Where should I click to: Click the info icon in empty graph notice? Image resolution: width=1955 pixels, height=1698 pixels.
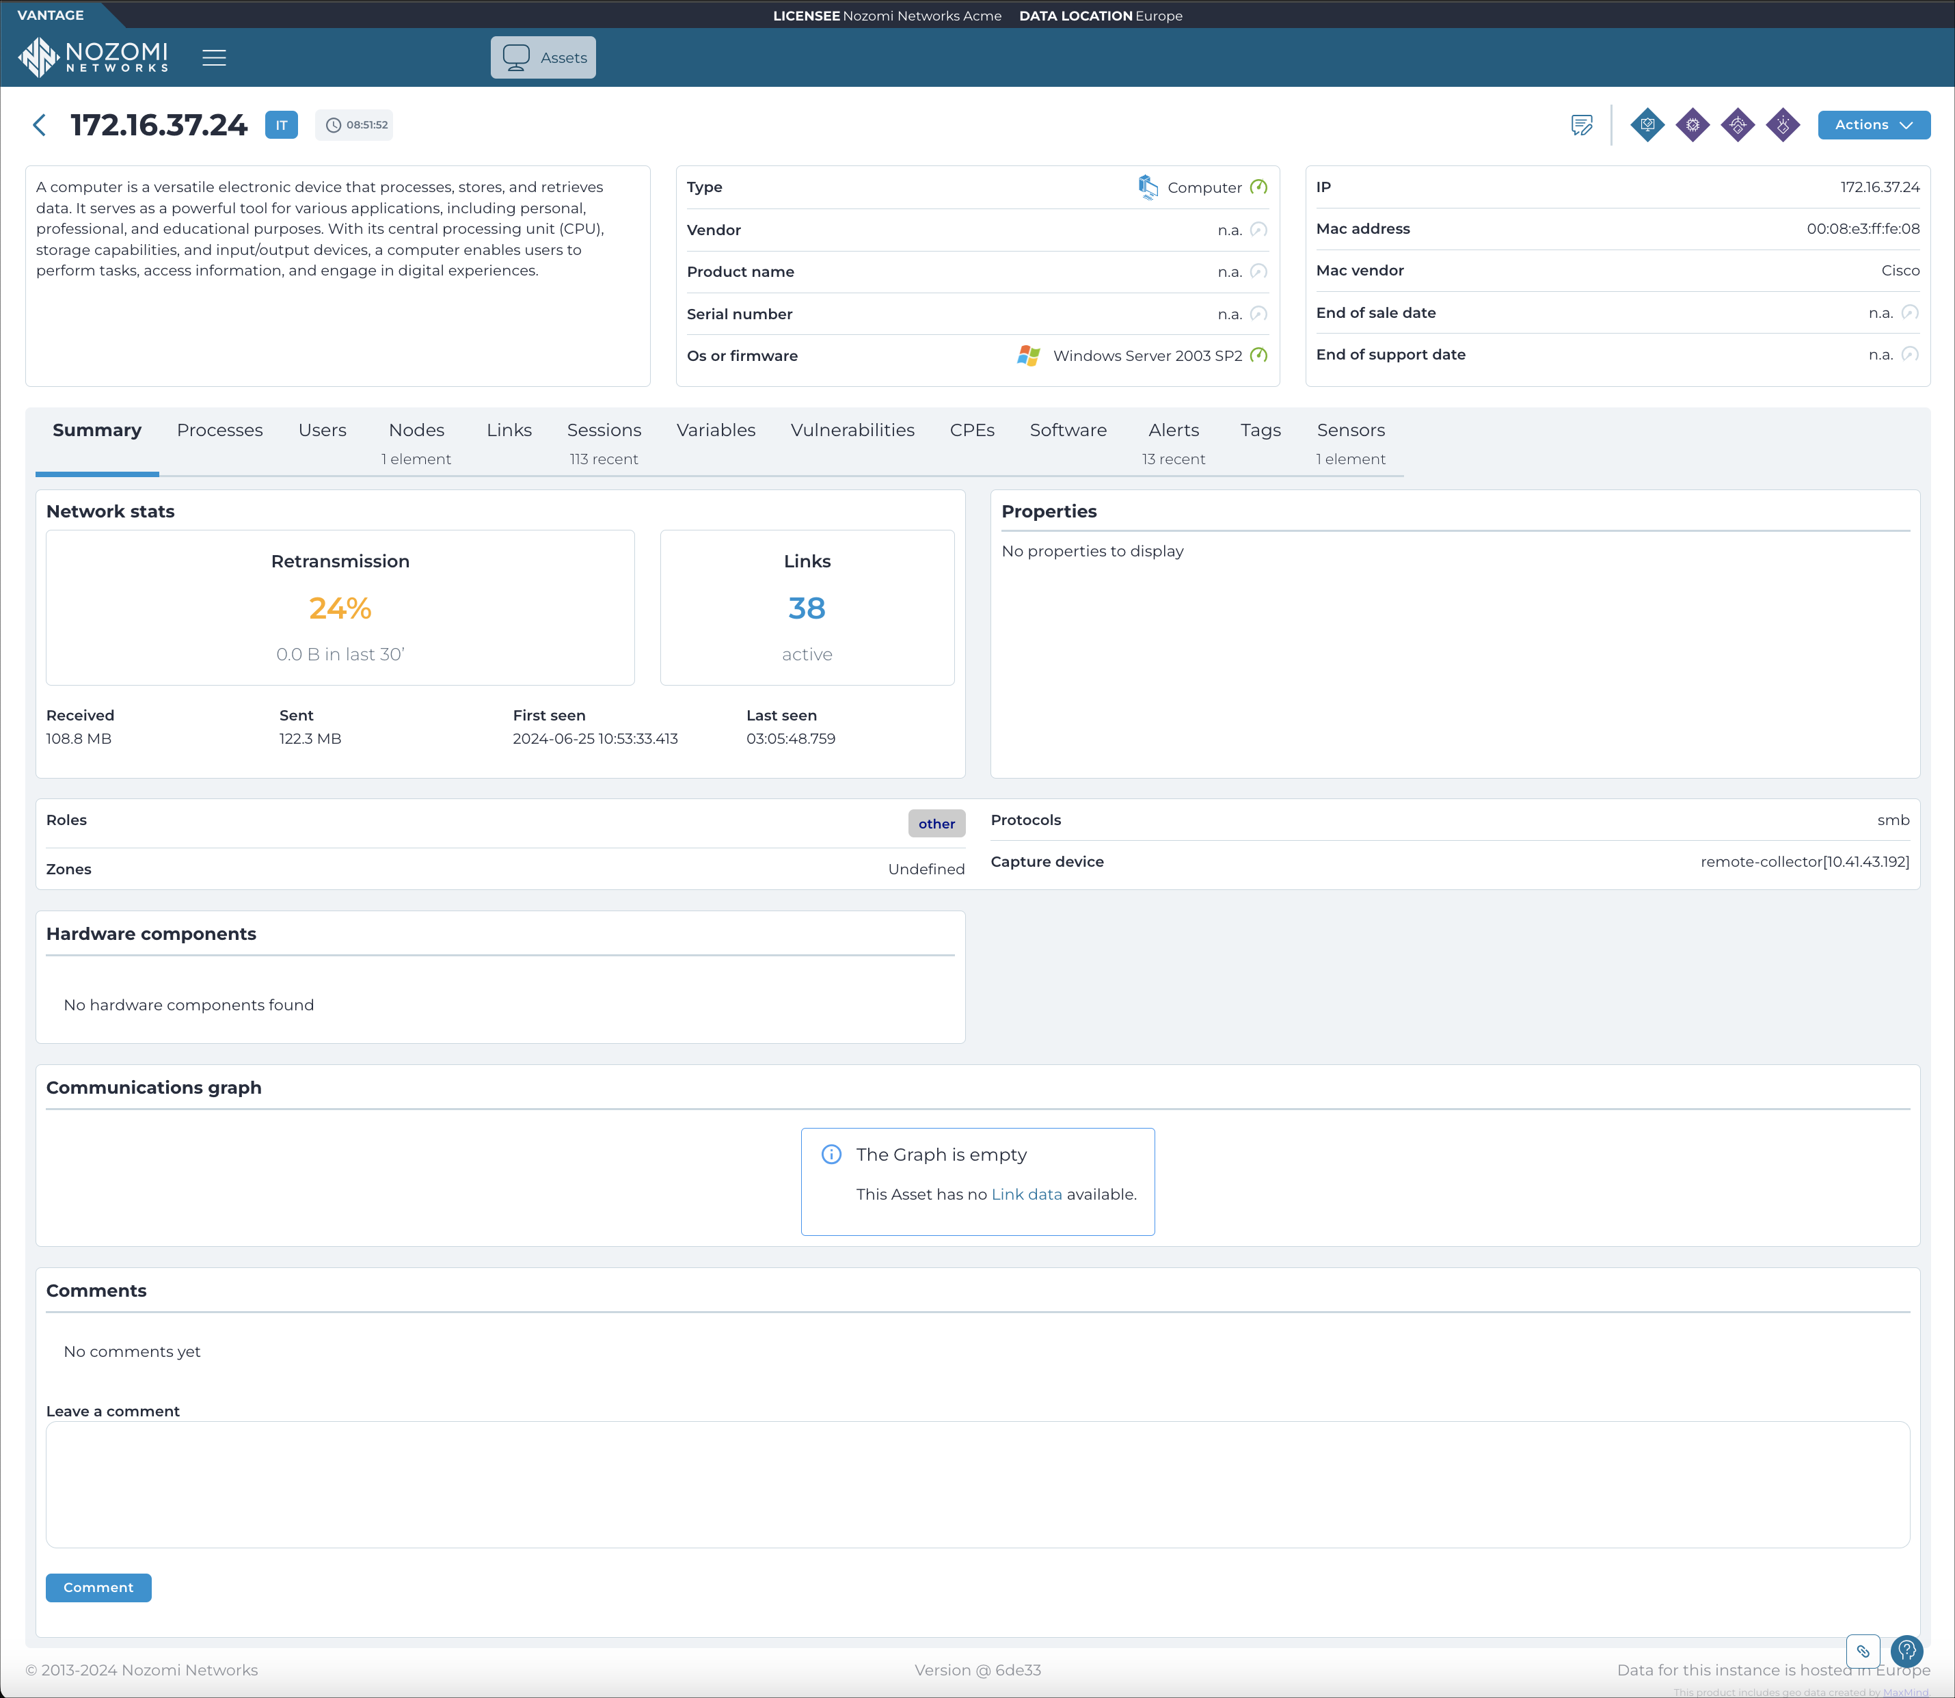[831, 1154]
